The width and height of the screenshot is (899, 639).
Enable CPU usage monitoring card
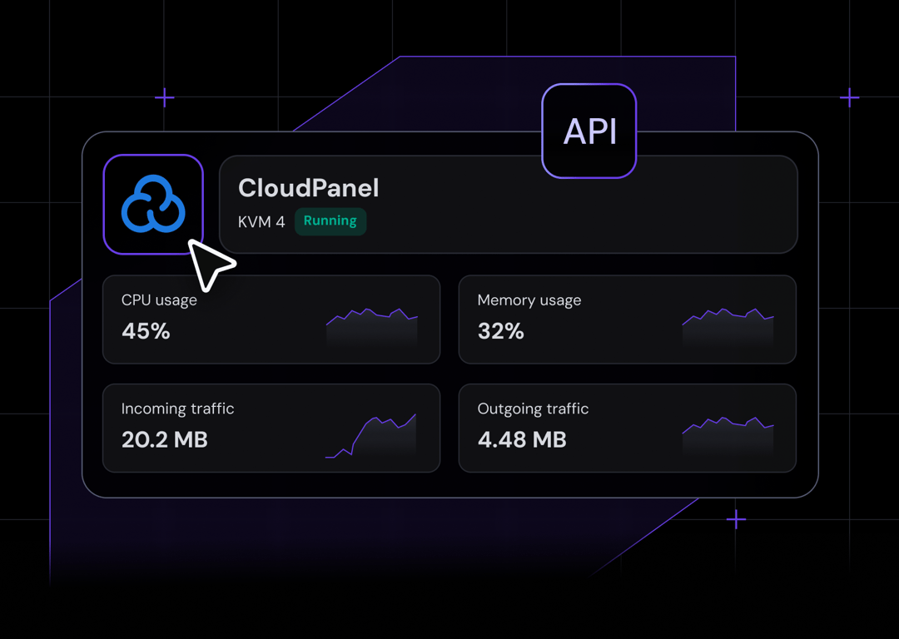(271, 319)
